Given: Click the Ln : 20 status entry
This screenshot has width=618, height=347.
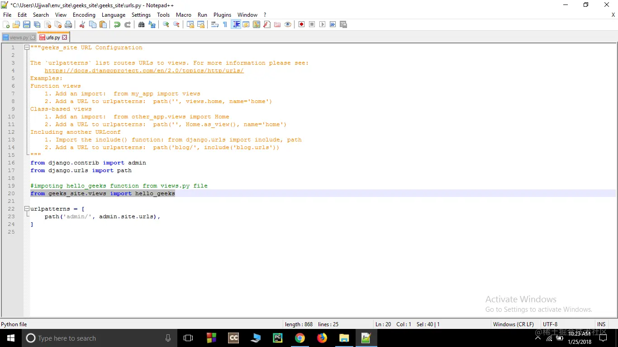Looking at the screenshot, I should pos(383,324).
